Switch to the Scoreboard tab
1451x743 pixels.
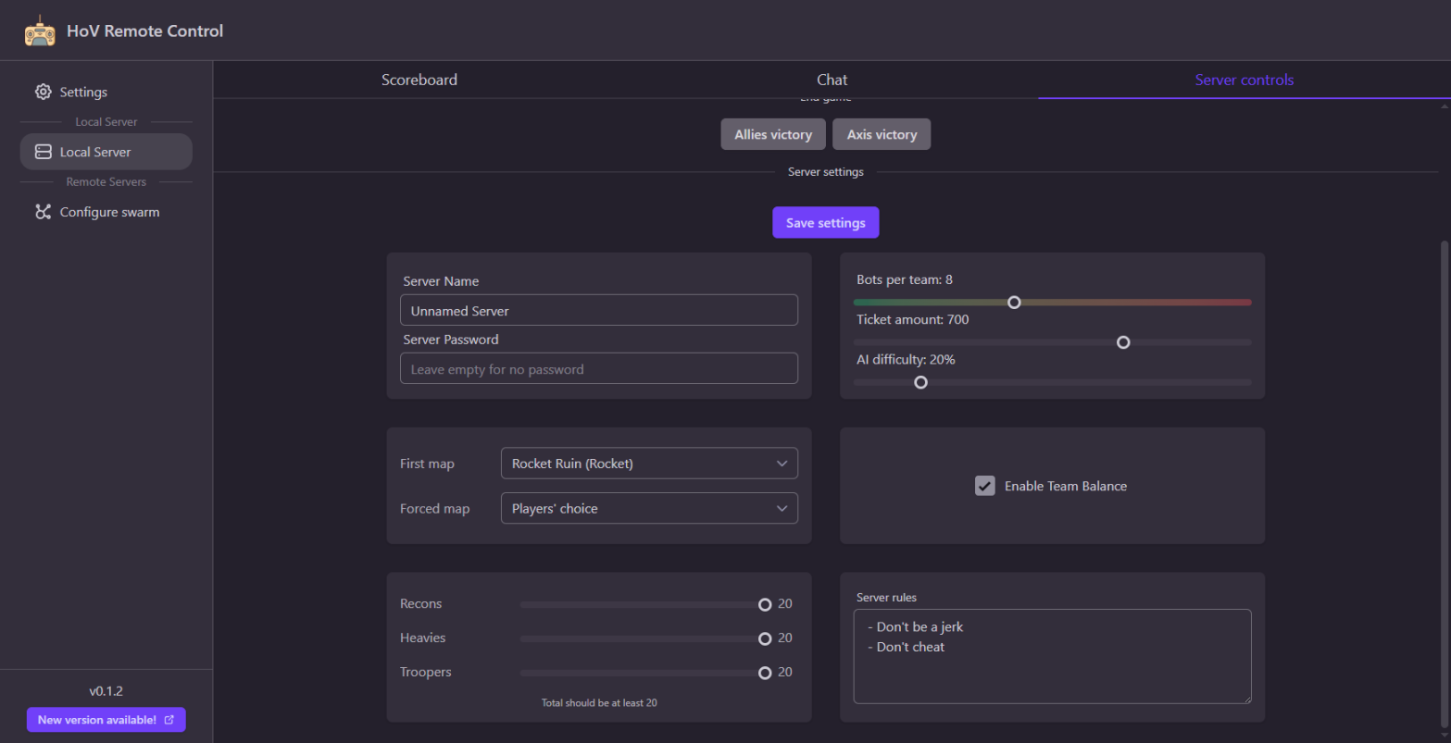click(419, 80)
